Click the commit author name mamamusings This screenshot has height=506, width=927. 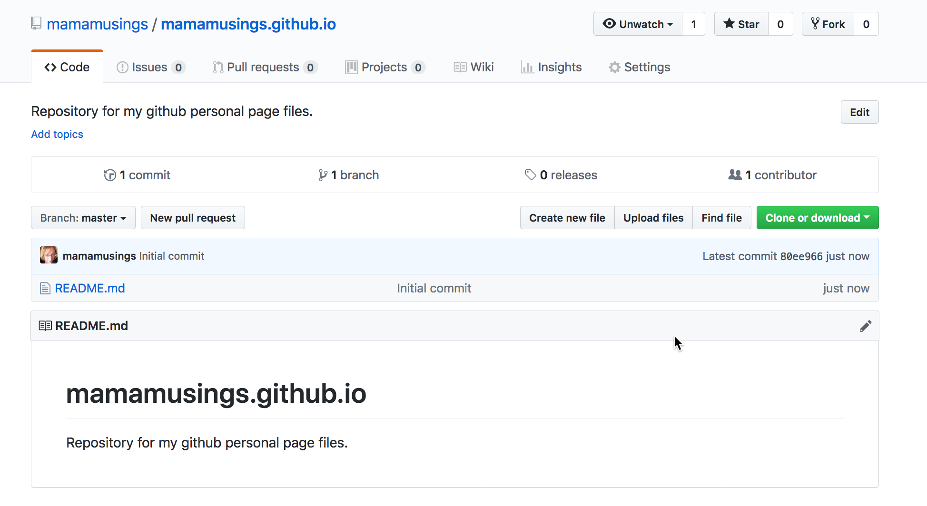coord(99,256)
